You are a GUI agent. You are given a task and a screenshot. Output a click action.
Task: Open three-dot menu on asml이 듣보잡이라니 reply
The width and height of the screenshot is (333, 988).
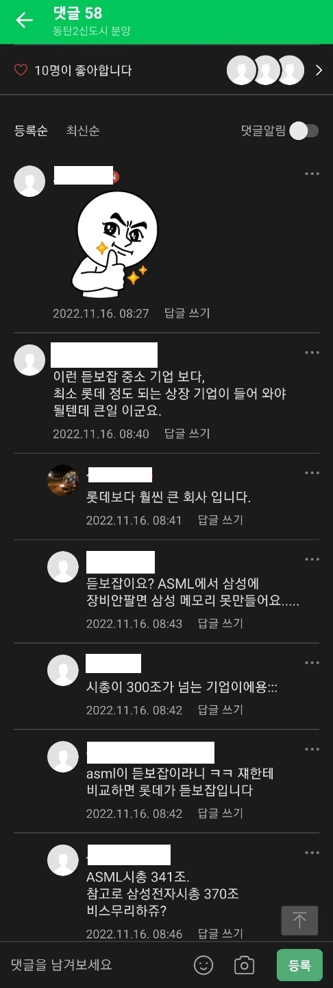pyautogui.click(x=312, y=749)
